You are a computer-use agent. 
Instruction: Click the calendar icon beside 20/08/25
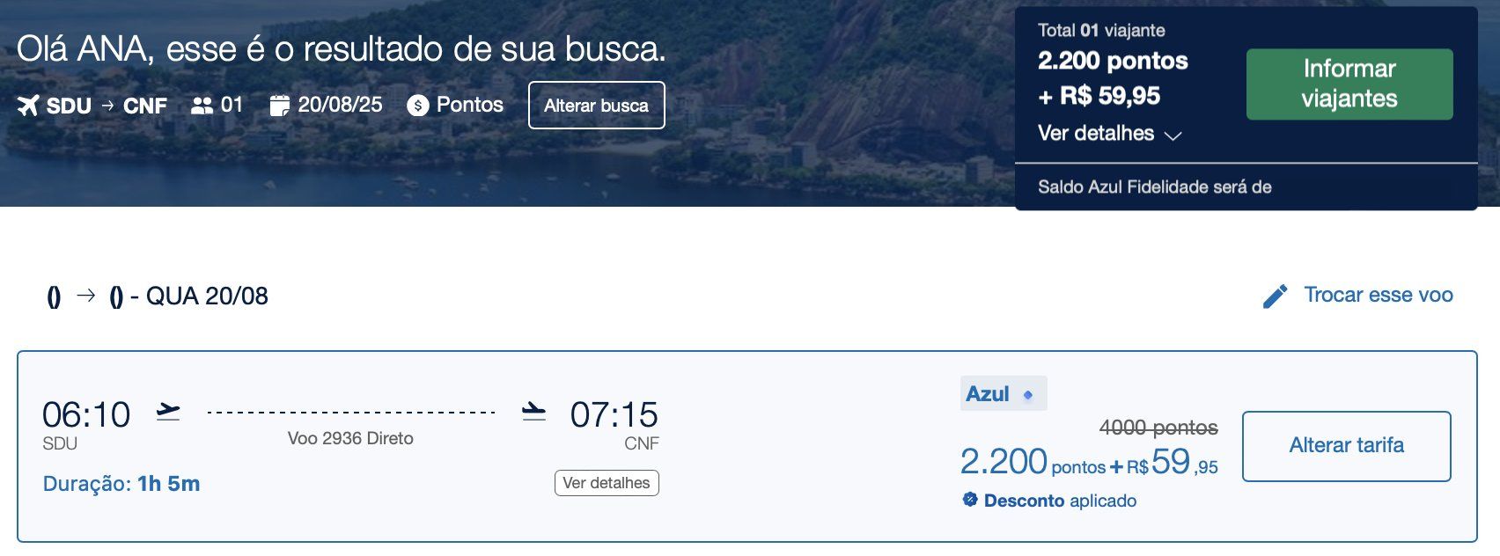[279, 106]
